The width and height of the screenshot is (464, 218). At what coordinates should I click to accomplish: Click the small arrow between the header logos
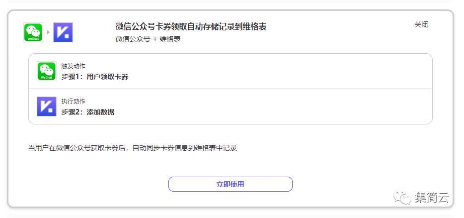point(48,32)
